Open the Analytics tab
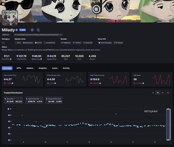Viewport: 174px width, 147px height. tap(43, 68)
